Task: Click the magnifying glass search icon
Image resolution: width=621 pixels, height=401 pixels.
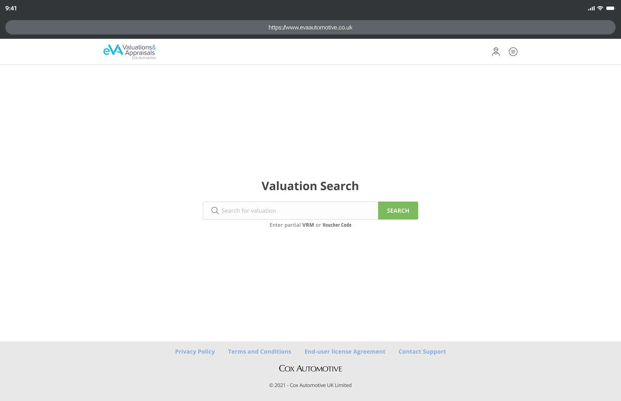Action: click(215, 211)
